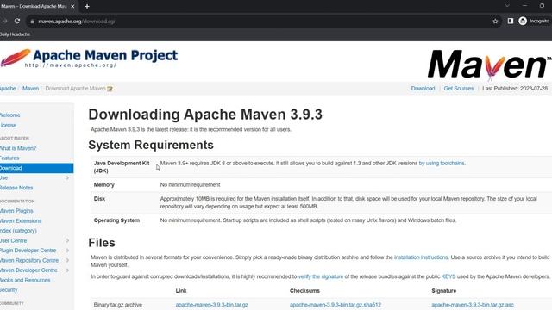Select the highlighted Download sidebar item
The image size is (552, 310).
pos(36,168)
